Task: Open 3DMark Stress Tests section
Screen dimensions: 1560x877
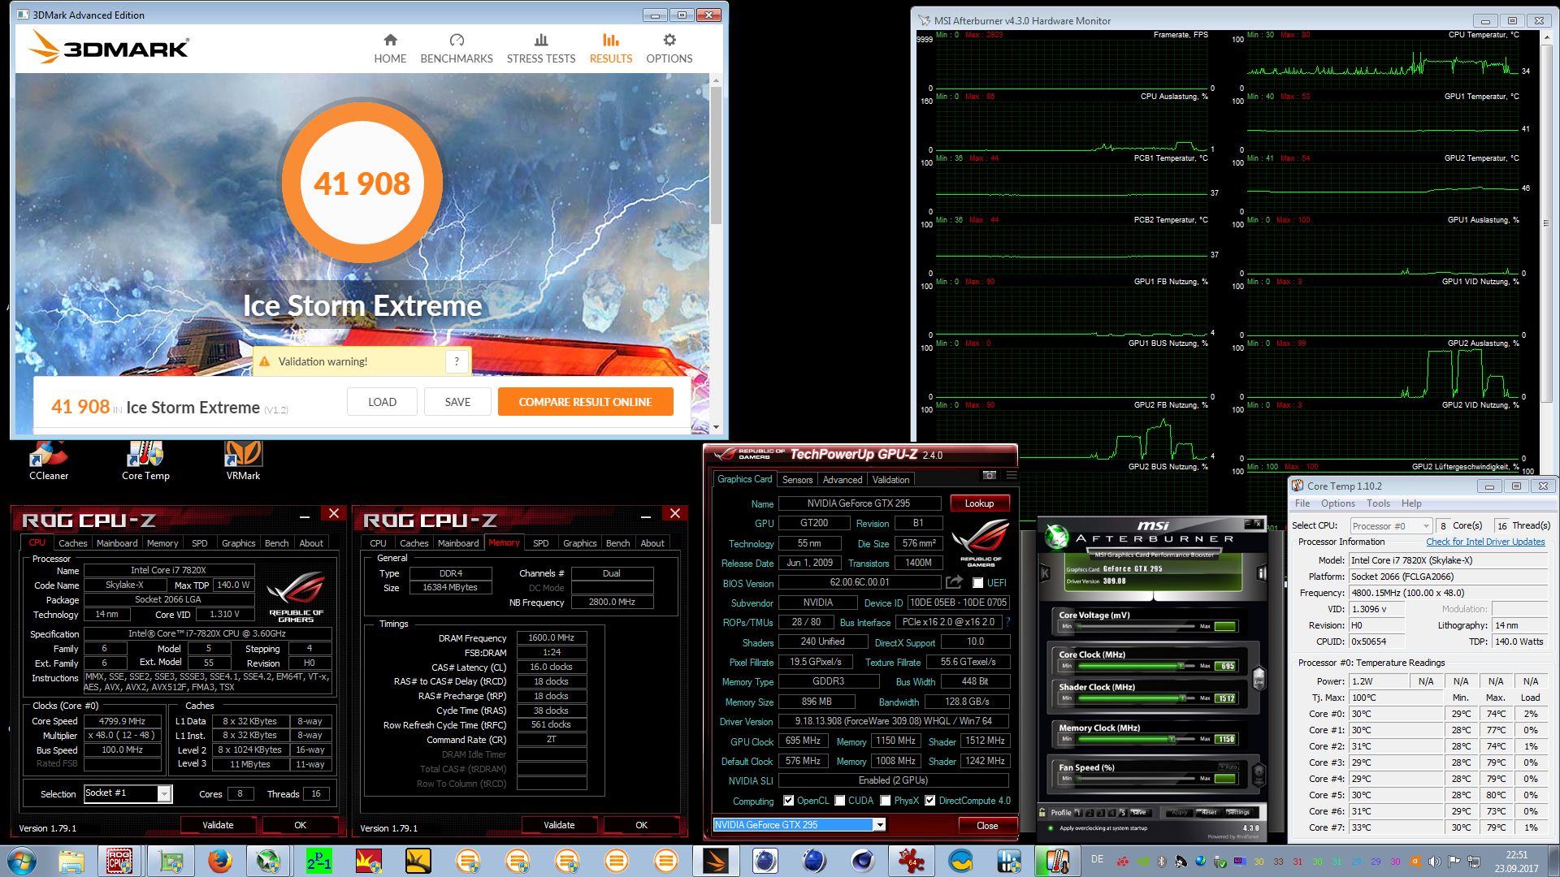Action: coord(541,49)
